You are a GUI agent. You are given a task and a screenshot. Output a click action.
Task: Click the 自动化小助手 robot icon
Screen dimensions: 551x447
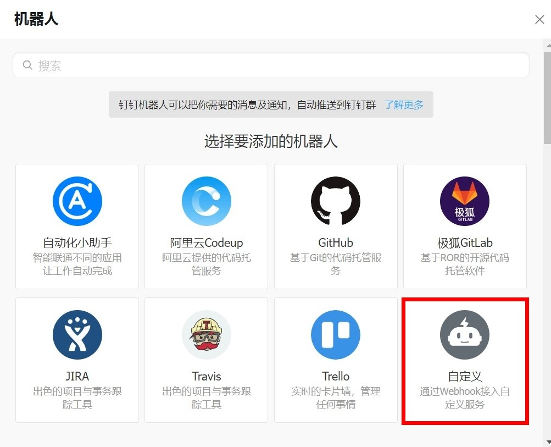(x=77, y=201)
